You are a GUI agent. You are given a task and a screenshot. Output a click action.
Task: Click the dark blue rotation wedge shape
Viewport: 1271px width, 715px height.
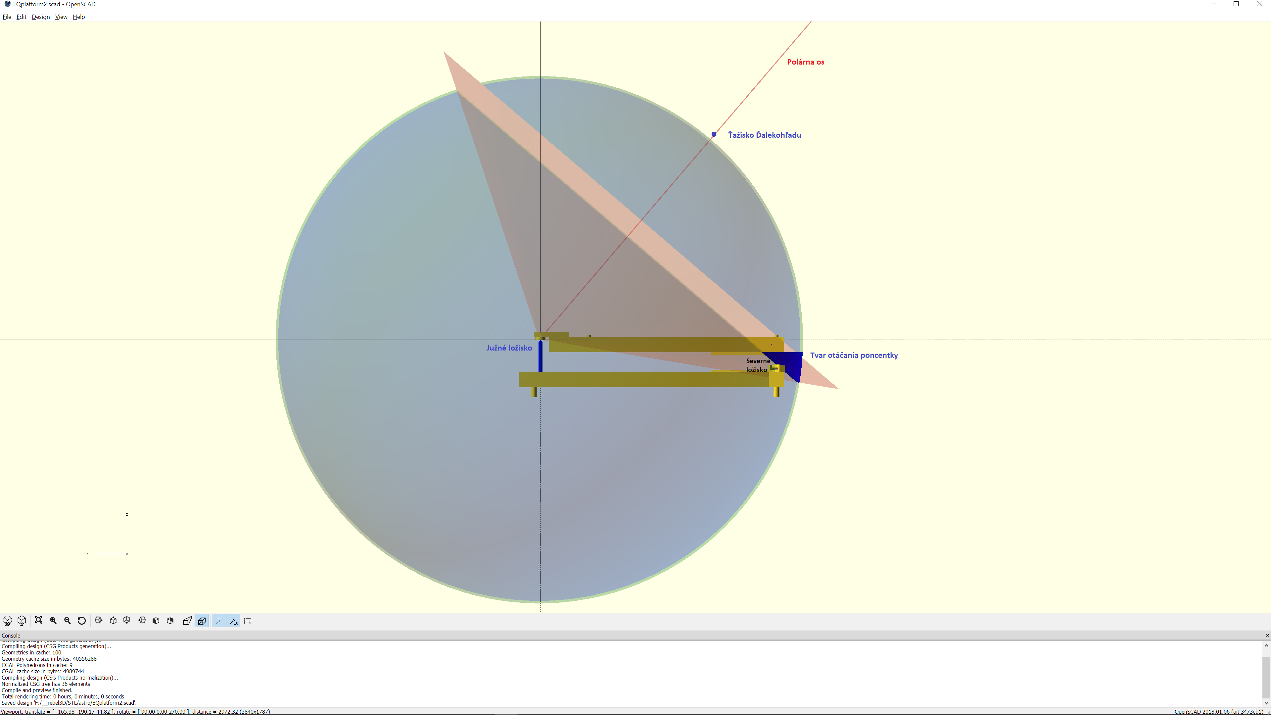coord(792,364)
